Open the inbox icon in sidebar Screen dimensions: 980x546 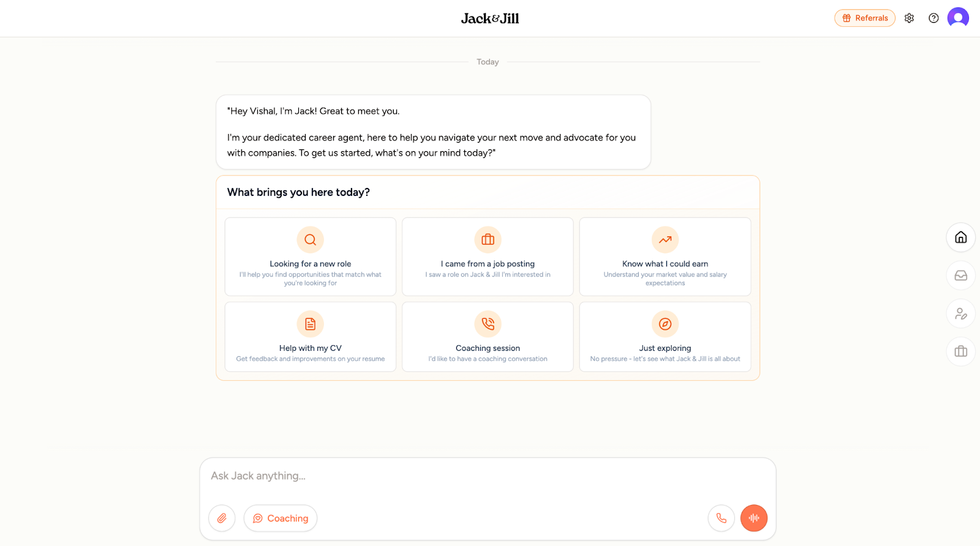(x=960, y=275)
